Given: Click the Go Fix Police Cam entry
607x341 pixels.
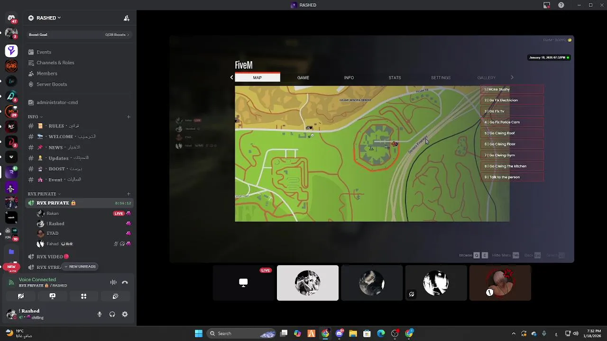Looking at the screenshot, I should click(x=513, y=122).
